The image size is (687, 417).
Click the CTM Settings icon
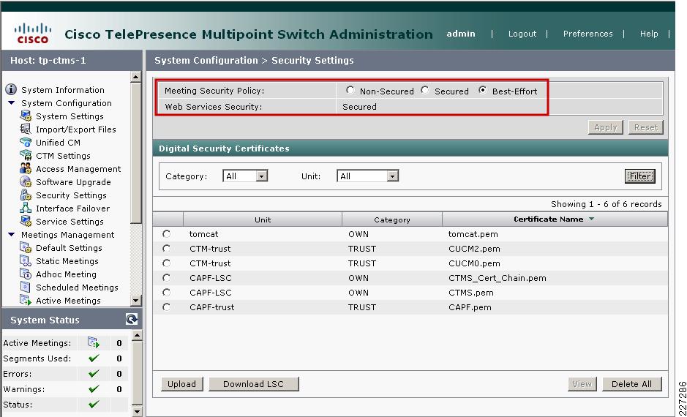point(26,156)
